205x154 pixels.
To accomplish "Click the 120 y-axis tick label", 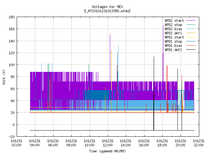I will click(x=12, y=53).
